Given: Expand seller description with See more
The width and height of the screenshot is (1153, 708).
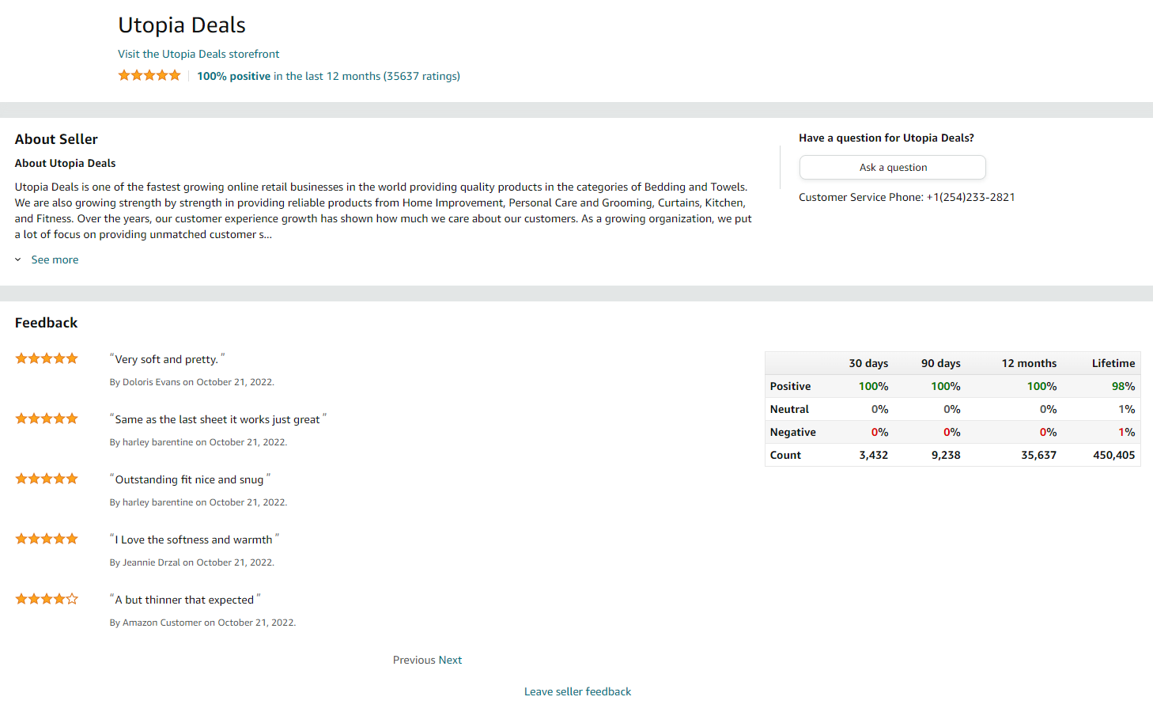Looking at the screenshot, I should tap(55, 259).
